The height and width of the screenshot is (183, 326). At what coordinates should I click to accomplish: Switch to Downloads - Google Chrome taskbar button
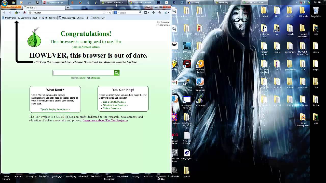click(x=141, y=3)
